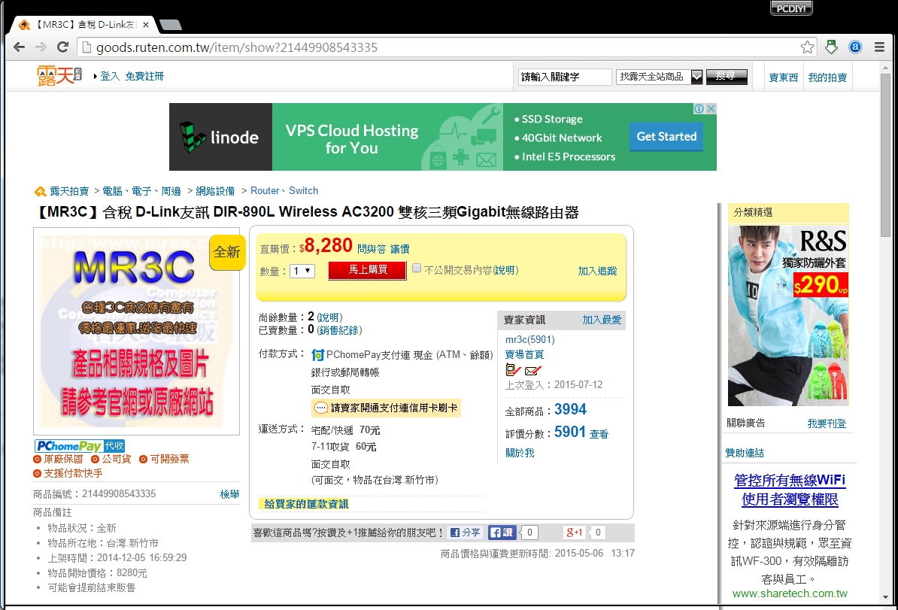Screen dimensions: 898x610
Task: Click the page scrollbar up arrow
Action: click(886, 68)
